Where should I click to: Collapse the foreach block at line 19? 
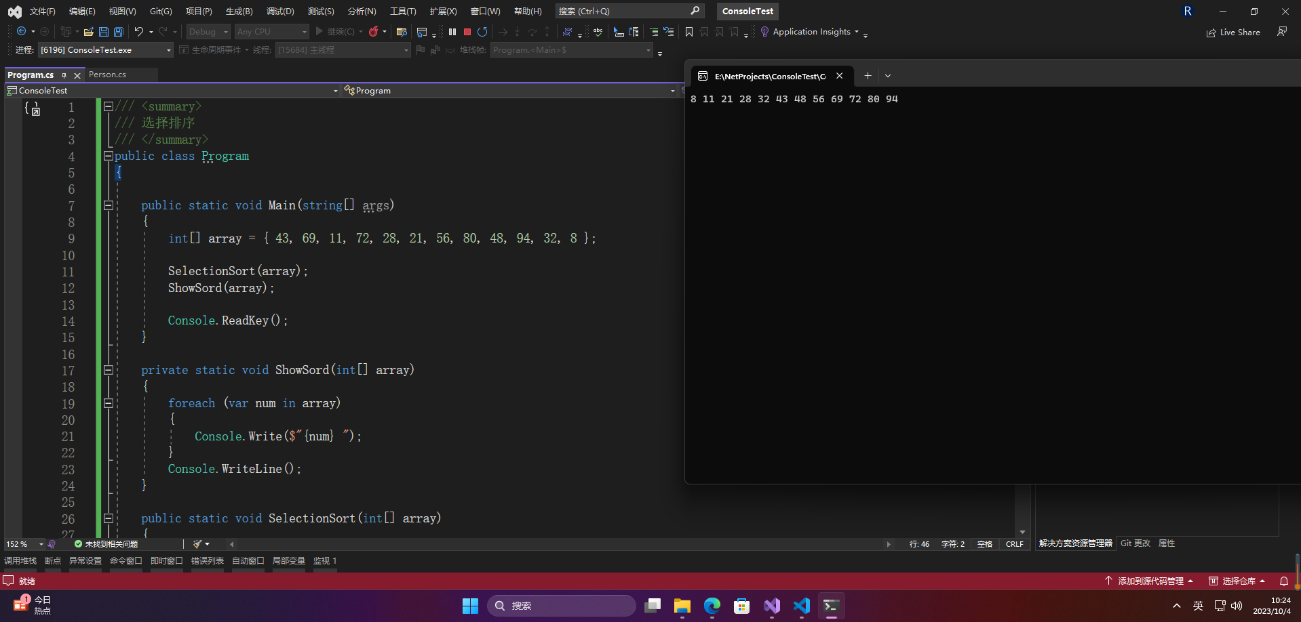tap(108, 403)
